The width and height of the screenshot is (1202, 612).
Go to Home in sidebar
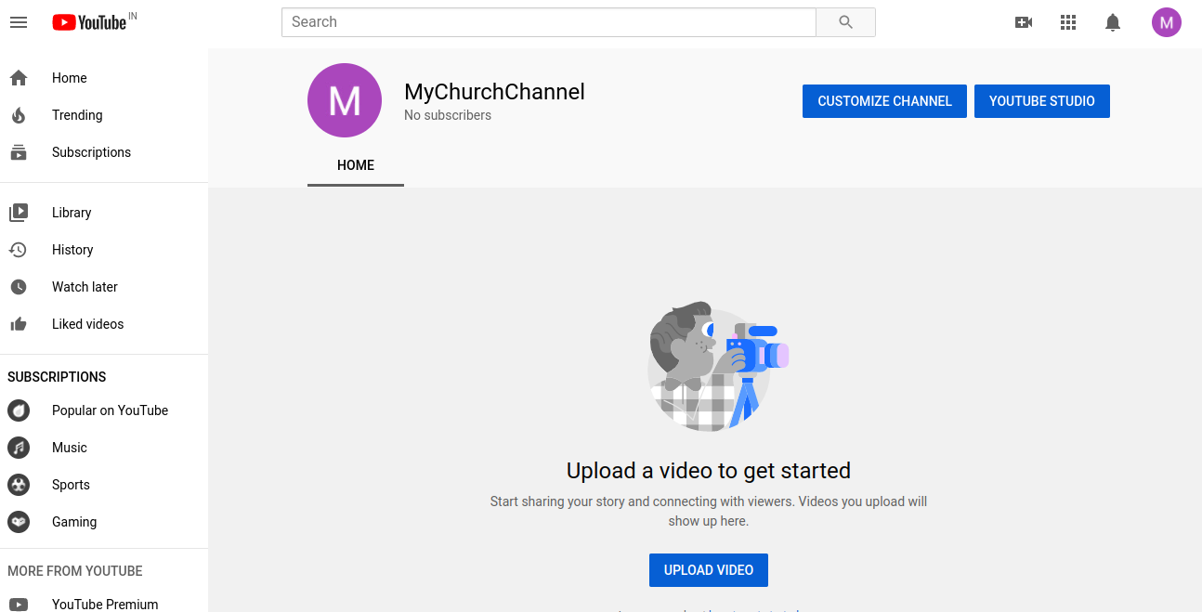(104, 78)
